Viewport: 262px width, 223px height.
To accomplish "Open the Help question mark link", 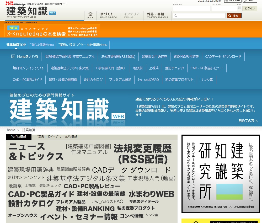I will tap(250, 1).
